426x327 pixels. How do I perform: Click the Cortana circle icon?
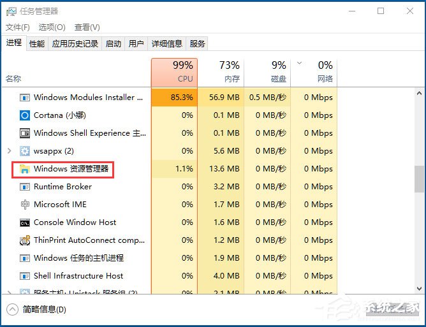(25, 115)
